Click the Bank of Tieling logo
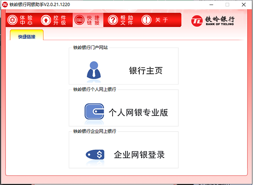 (213, 21)
